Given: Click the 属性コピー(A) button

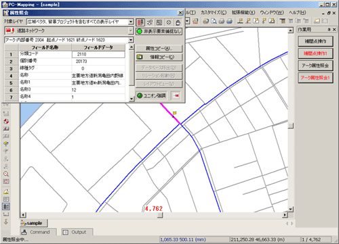Looking at the screenshot, I should [159, 49].
